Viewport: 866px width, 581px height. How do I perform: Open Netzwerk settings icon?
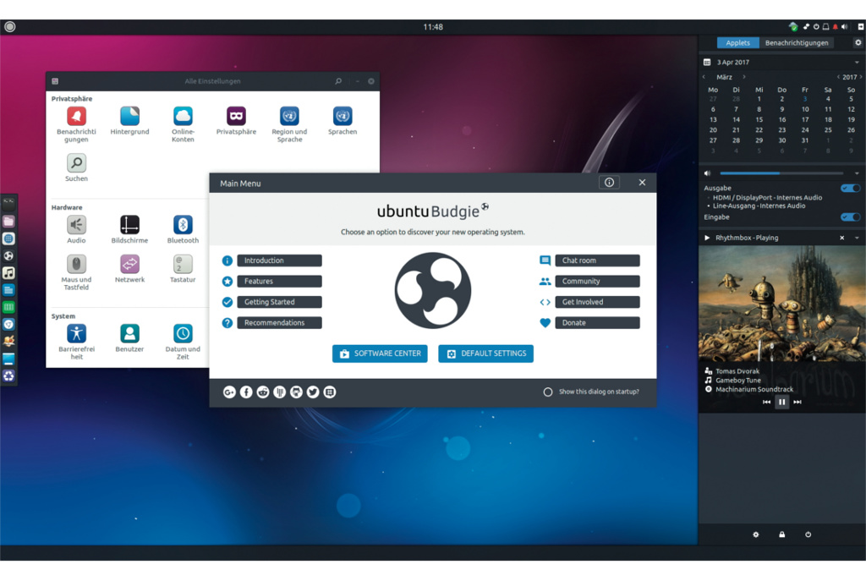point(129,264)
